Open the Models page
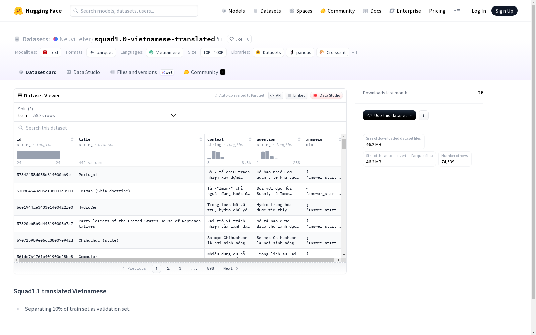This screenshot has width=536, height=335. coord(233,11)
